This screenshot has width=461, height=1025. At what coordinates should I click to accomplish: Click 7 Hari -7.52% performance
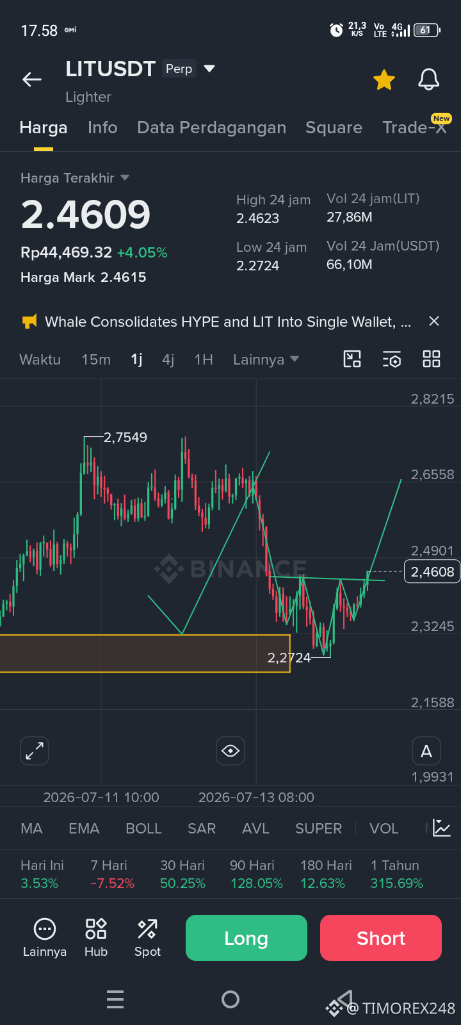(112, 874)
